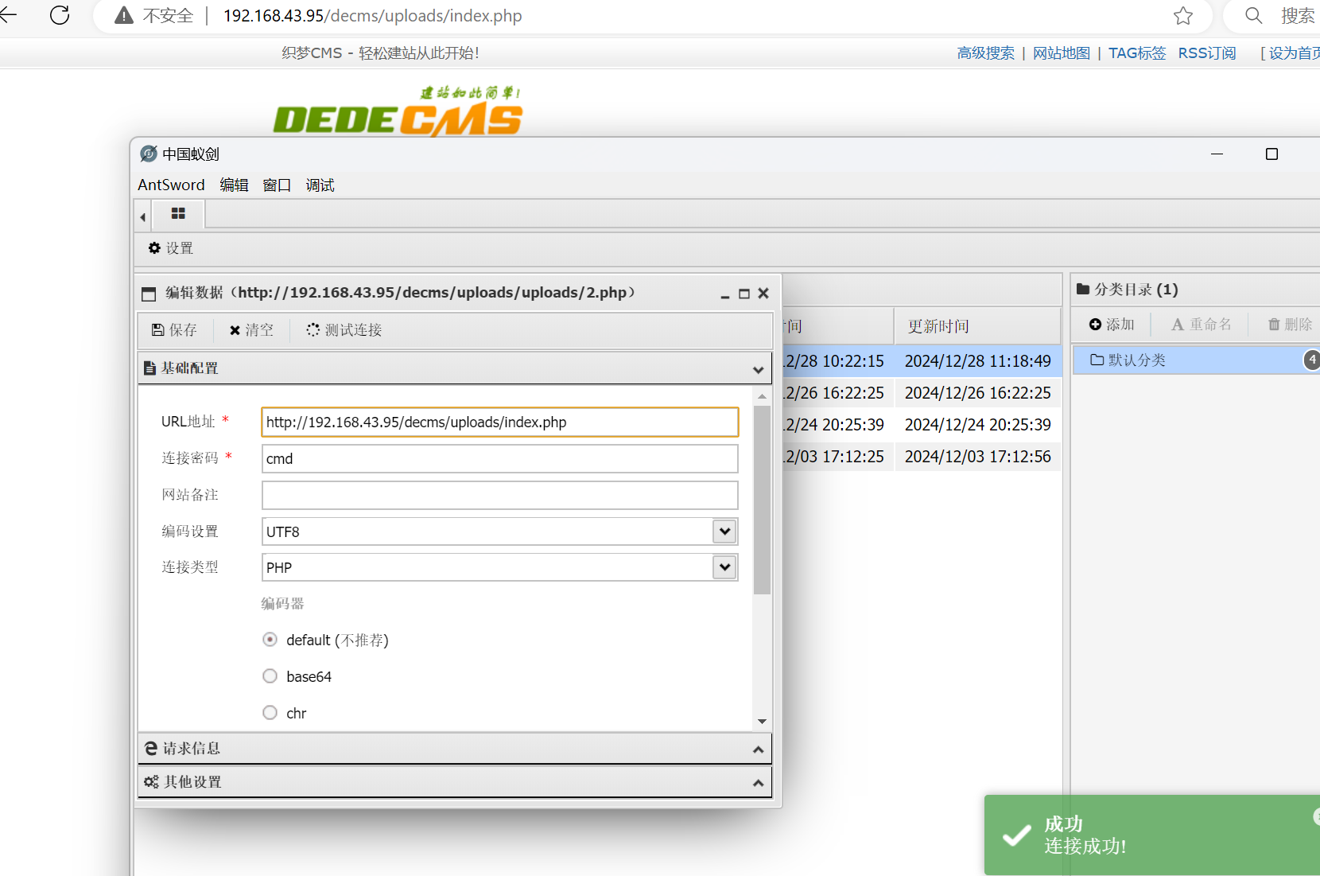1320x876 pixels.
Task: Maximize the edit data dialog
Action: pos(744,294)
